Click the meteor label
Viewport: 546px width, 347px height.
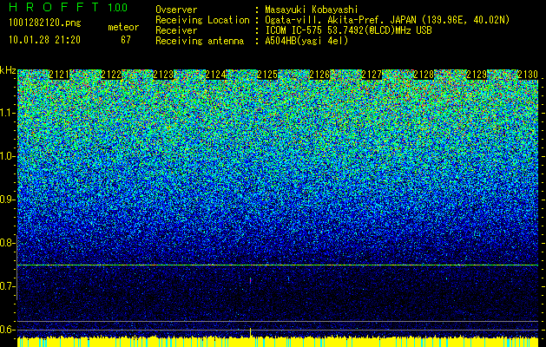point(123,27)
